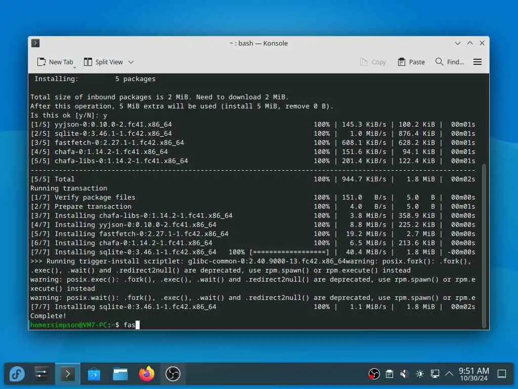Open System Settings from the taskbar
518x389 pixels.
point(41,374)
